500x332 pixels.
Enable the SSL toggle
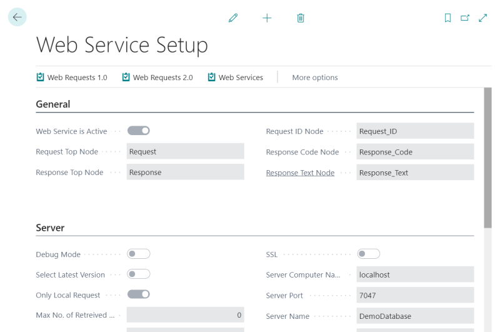(x=369, y=254)
